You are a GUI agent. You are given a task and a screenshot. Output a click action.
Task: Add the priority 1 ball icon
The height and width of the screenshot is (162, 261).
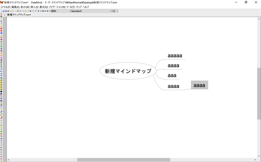[x=1, y=40]
